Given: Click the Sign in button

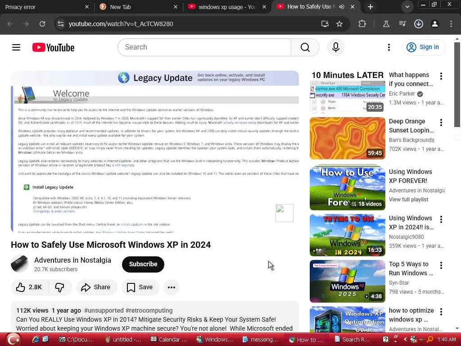Looking at the screenshot, I should pyautogui.click(x=424, y=47).
